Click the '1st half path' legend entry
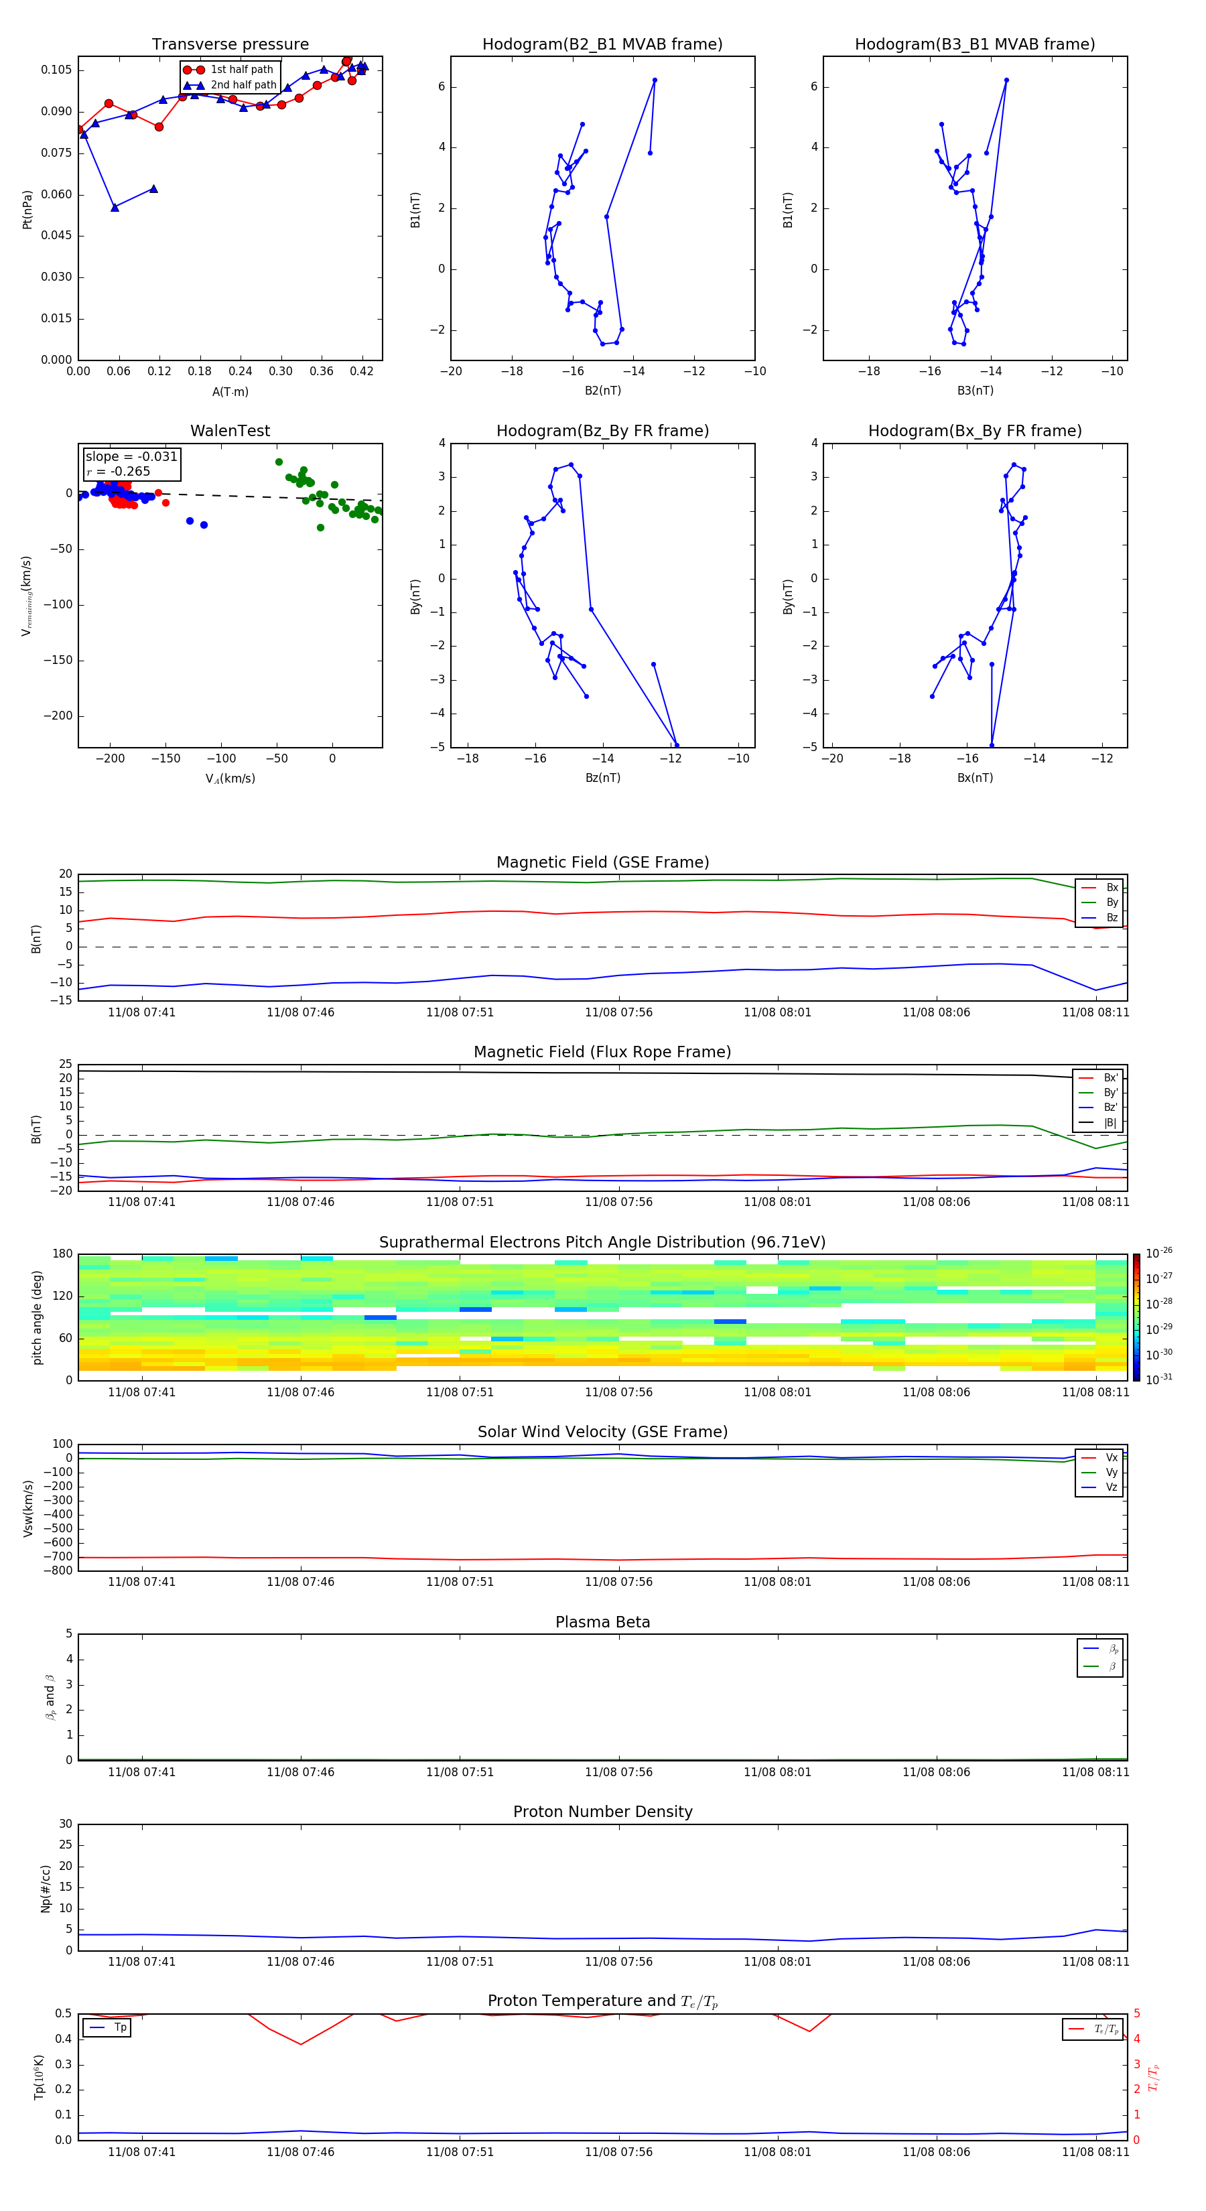 click(x=229, y=70)
